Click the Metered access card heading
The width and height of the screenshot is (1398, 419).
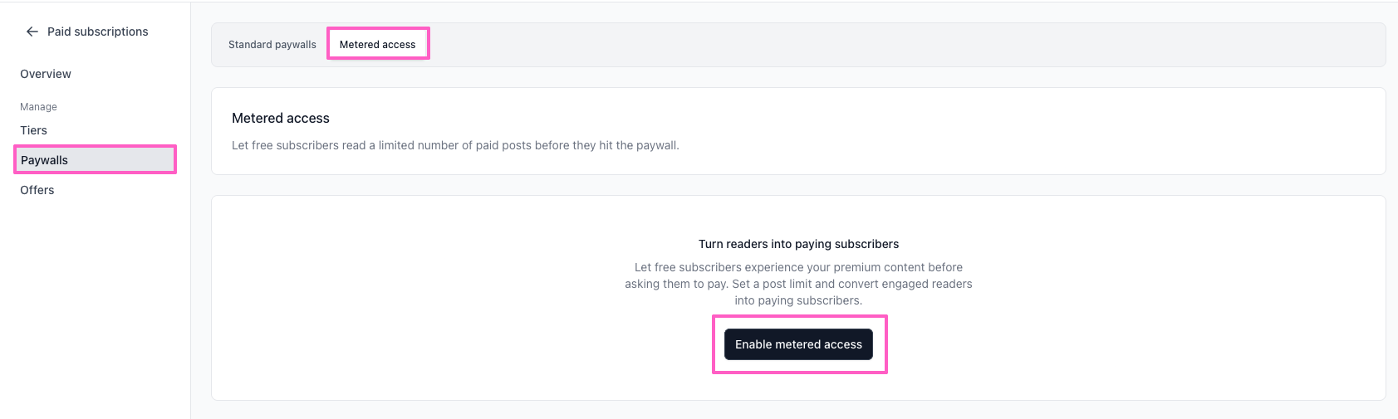[281, 118]
